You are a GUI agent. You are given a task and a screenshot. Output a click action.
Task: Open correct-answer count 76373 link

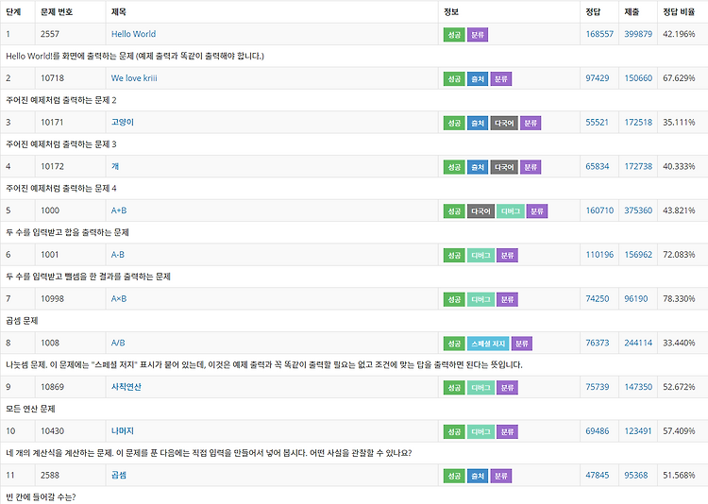pos(597,344)
